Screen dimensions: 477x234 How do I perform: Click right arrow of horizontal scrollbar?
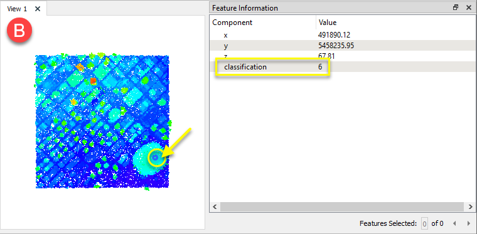pos(471,207)
